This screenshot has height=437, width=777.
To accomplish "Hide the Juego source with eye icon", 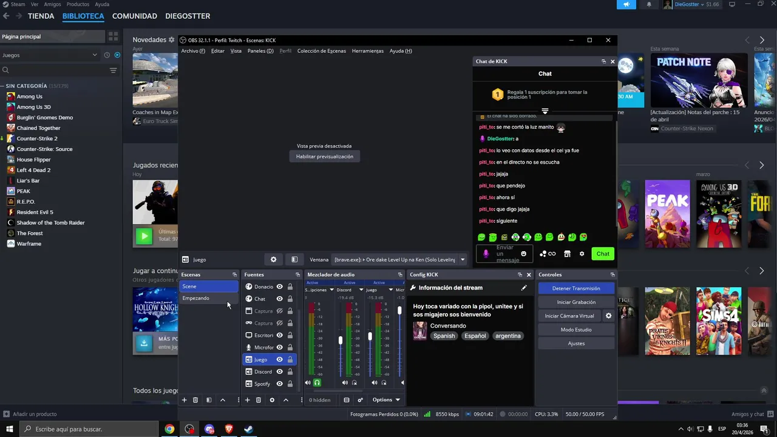I will (280, 359).
